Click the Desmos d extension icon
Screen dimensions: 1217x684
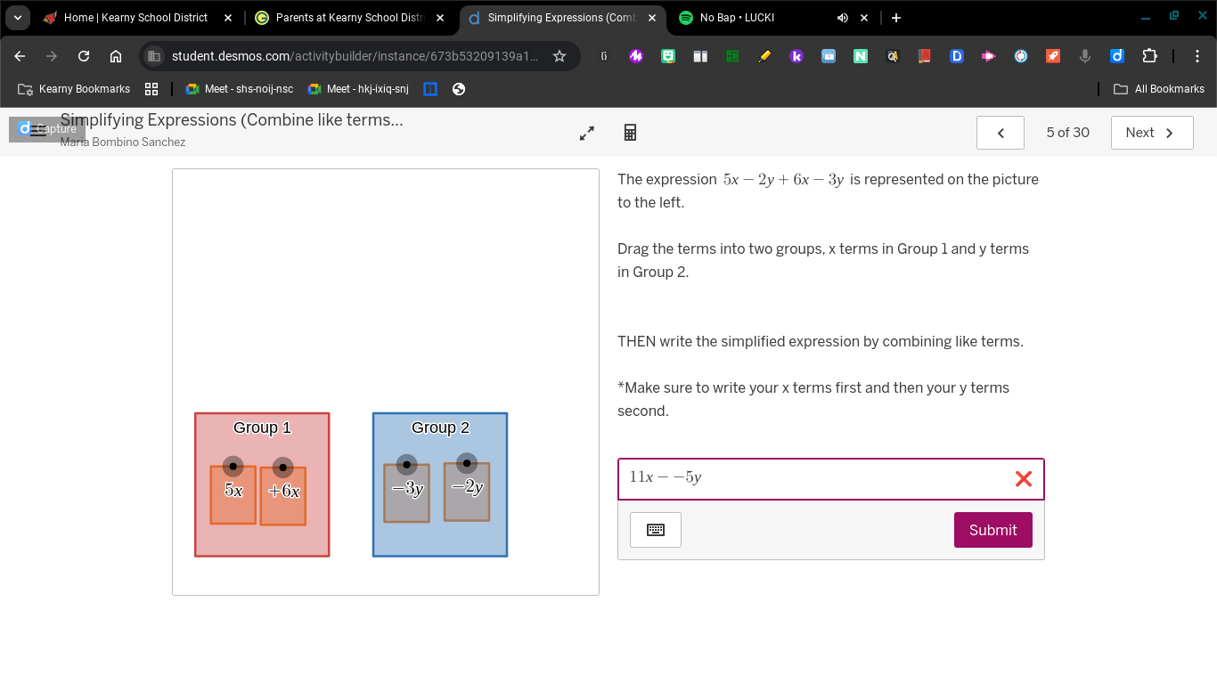pos(1117,56)
